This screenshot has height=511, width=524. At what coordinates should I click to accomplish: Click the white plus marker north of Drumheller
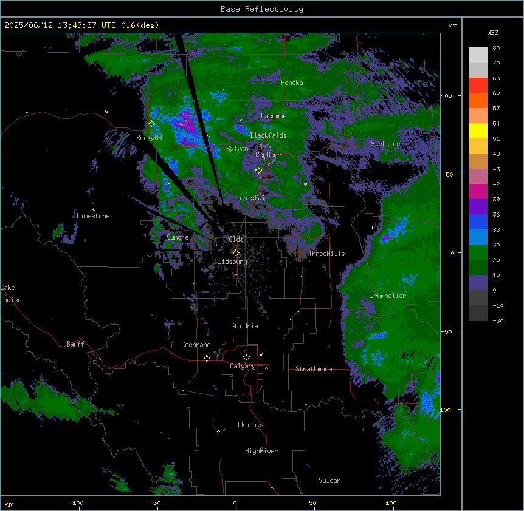click(372, 228)
